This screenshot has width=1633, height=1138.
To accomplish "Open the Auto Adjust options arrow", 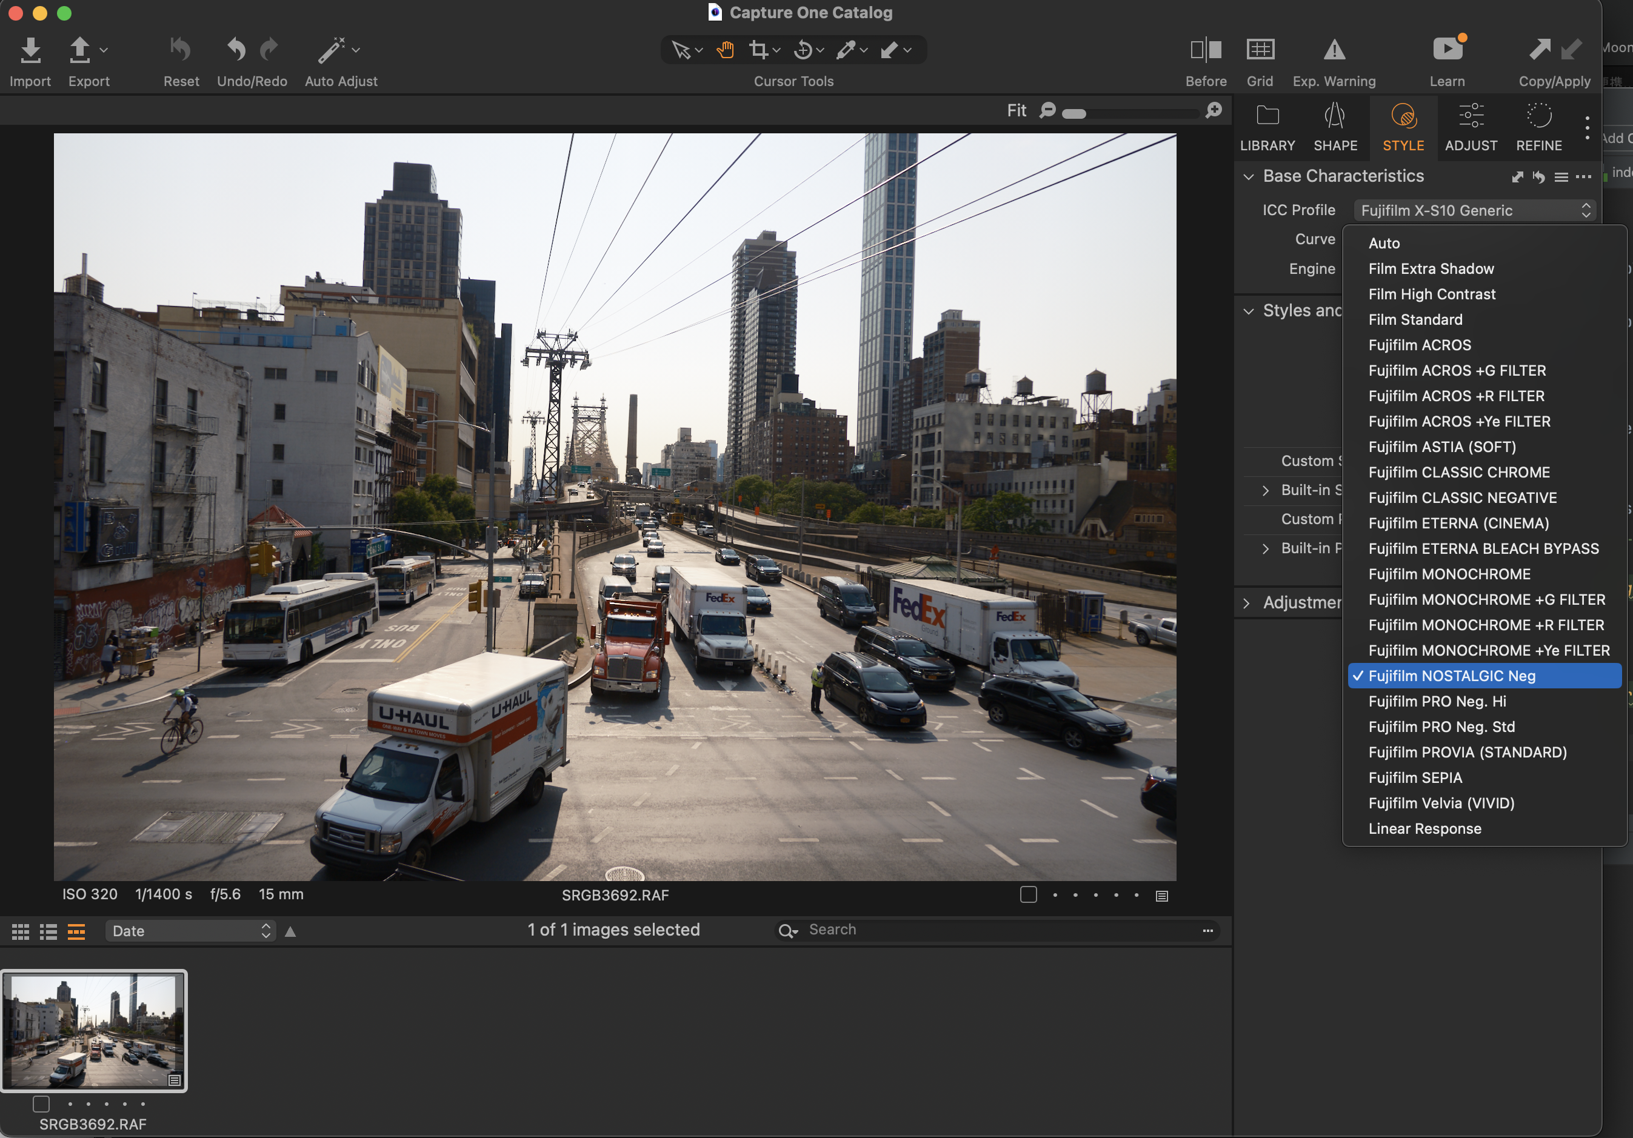I will coord(356,50).
